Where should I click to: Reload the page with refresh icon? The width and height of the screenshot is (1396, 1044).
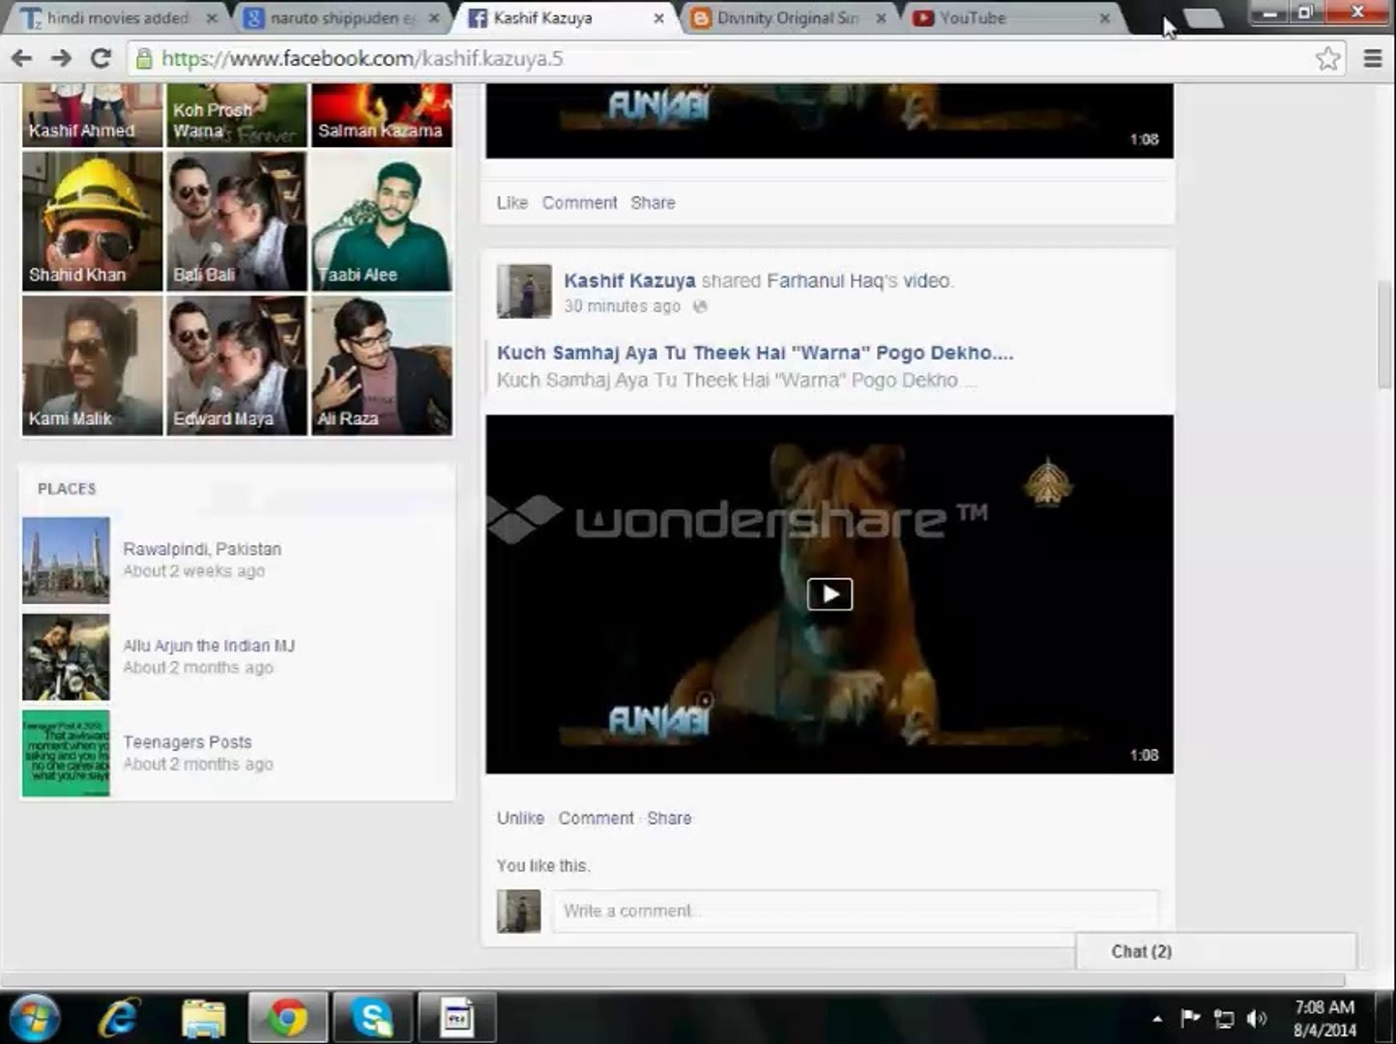(101, 59)
